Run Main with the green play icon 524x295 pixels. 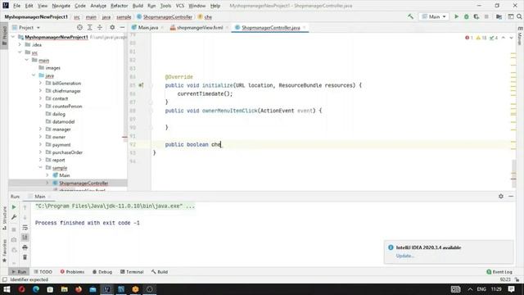tap(456, 16)
